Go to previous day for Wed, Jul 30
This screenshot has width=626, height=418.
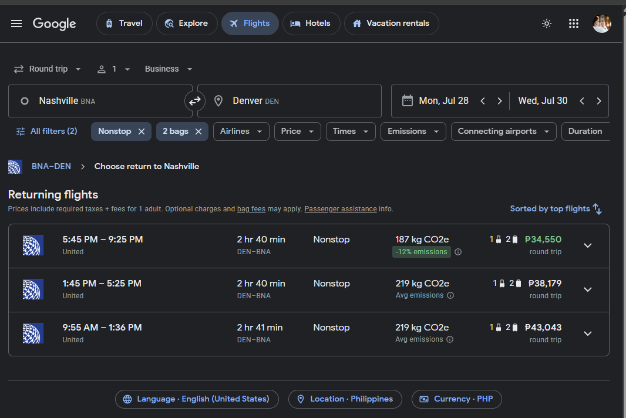point(582,101)
